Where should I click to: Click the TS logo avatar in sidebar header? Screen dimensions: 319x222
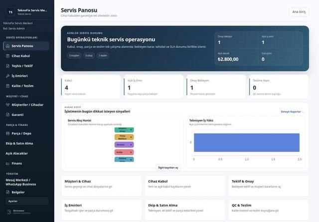click(x=10, y=12)
